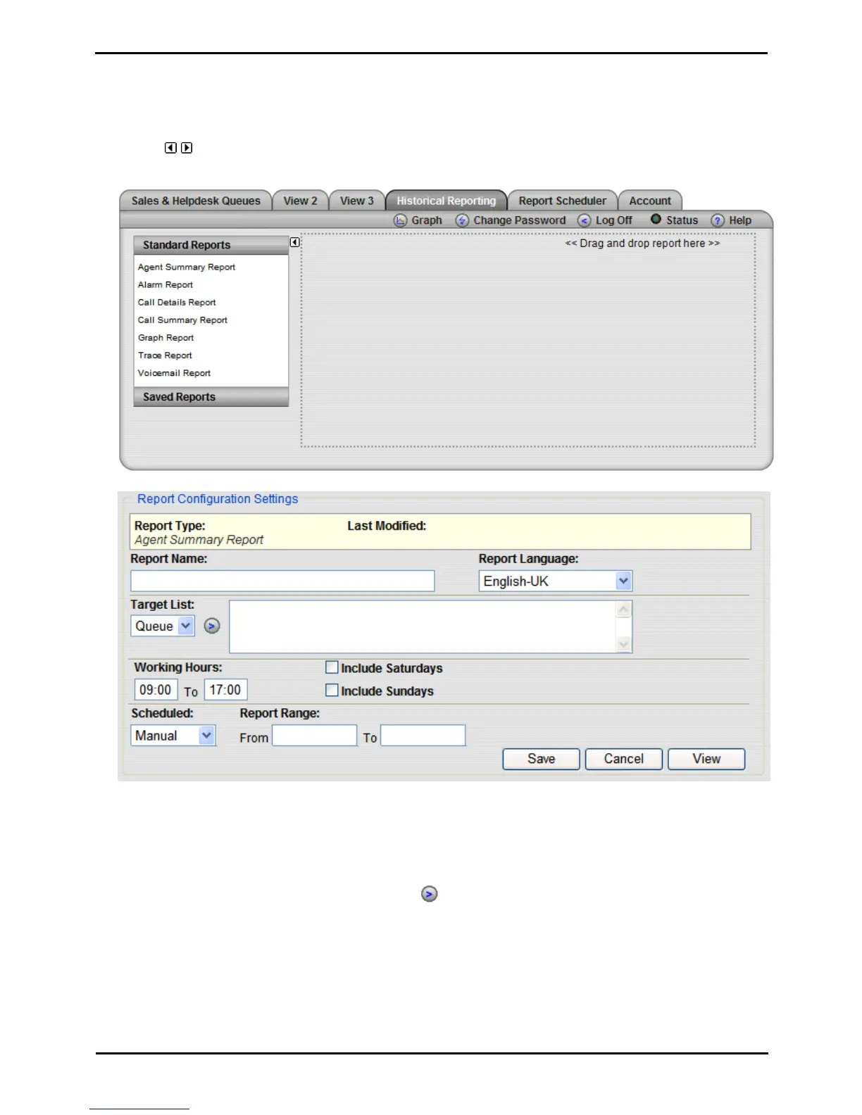The image size is (862, 1115).
Task: Switch to Sales & Helpdesk Queues tab
Action: [x=196, y=201]
